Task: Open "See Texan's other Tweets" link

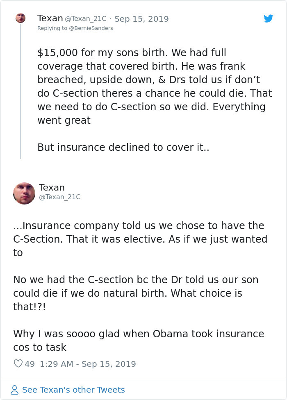Action: (x=73, y=390)
